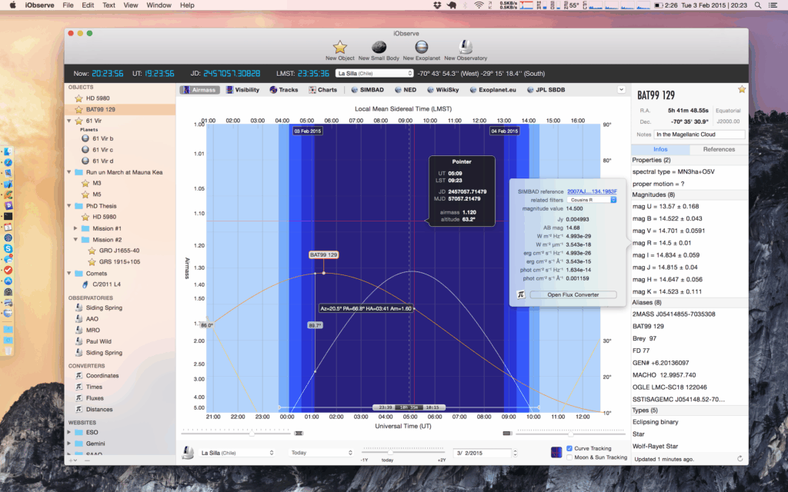The image size is (788, 492).
Task: Open Notification Center in menu bar
Action: coord(773,5)
